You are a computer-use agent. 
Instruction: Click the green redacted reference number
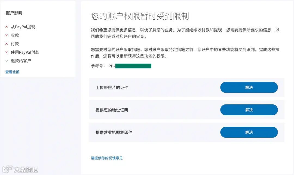pos(133,66)
